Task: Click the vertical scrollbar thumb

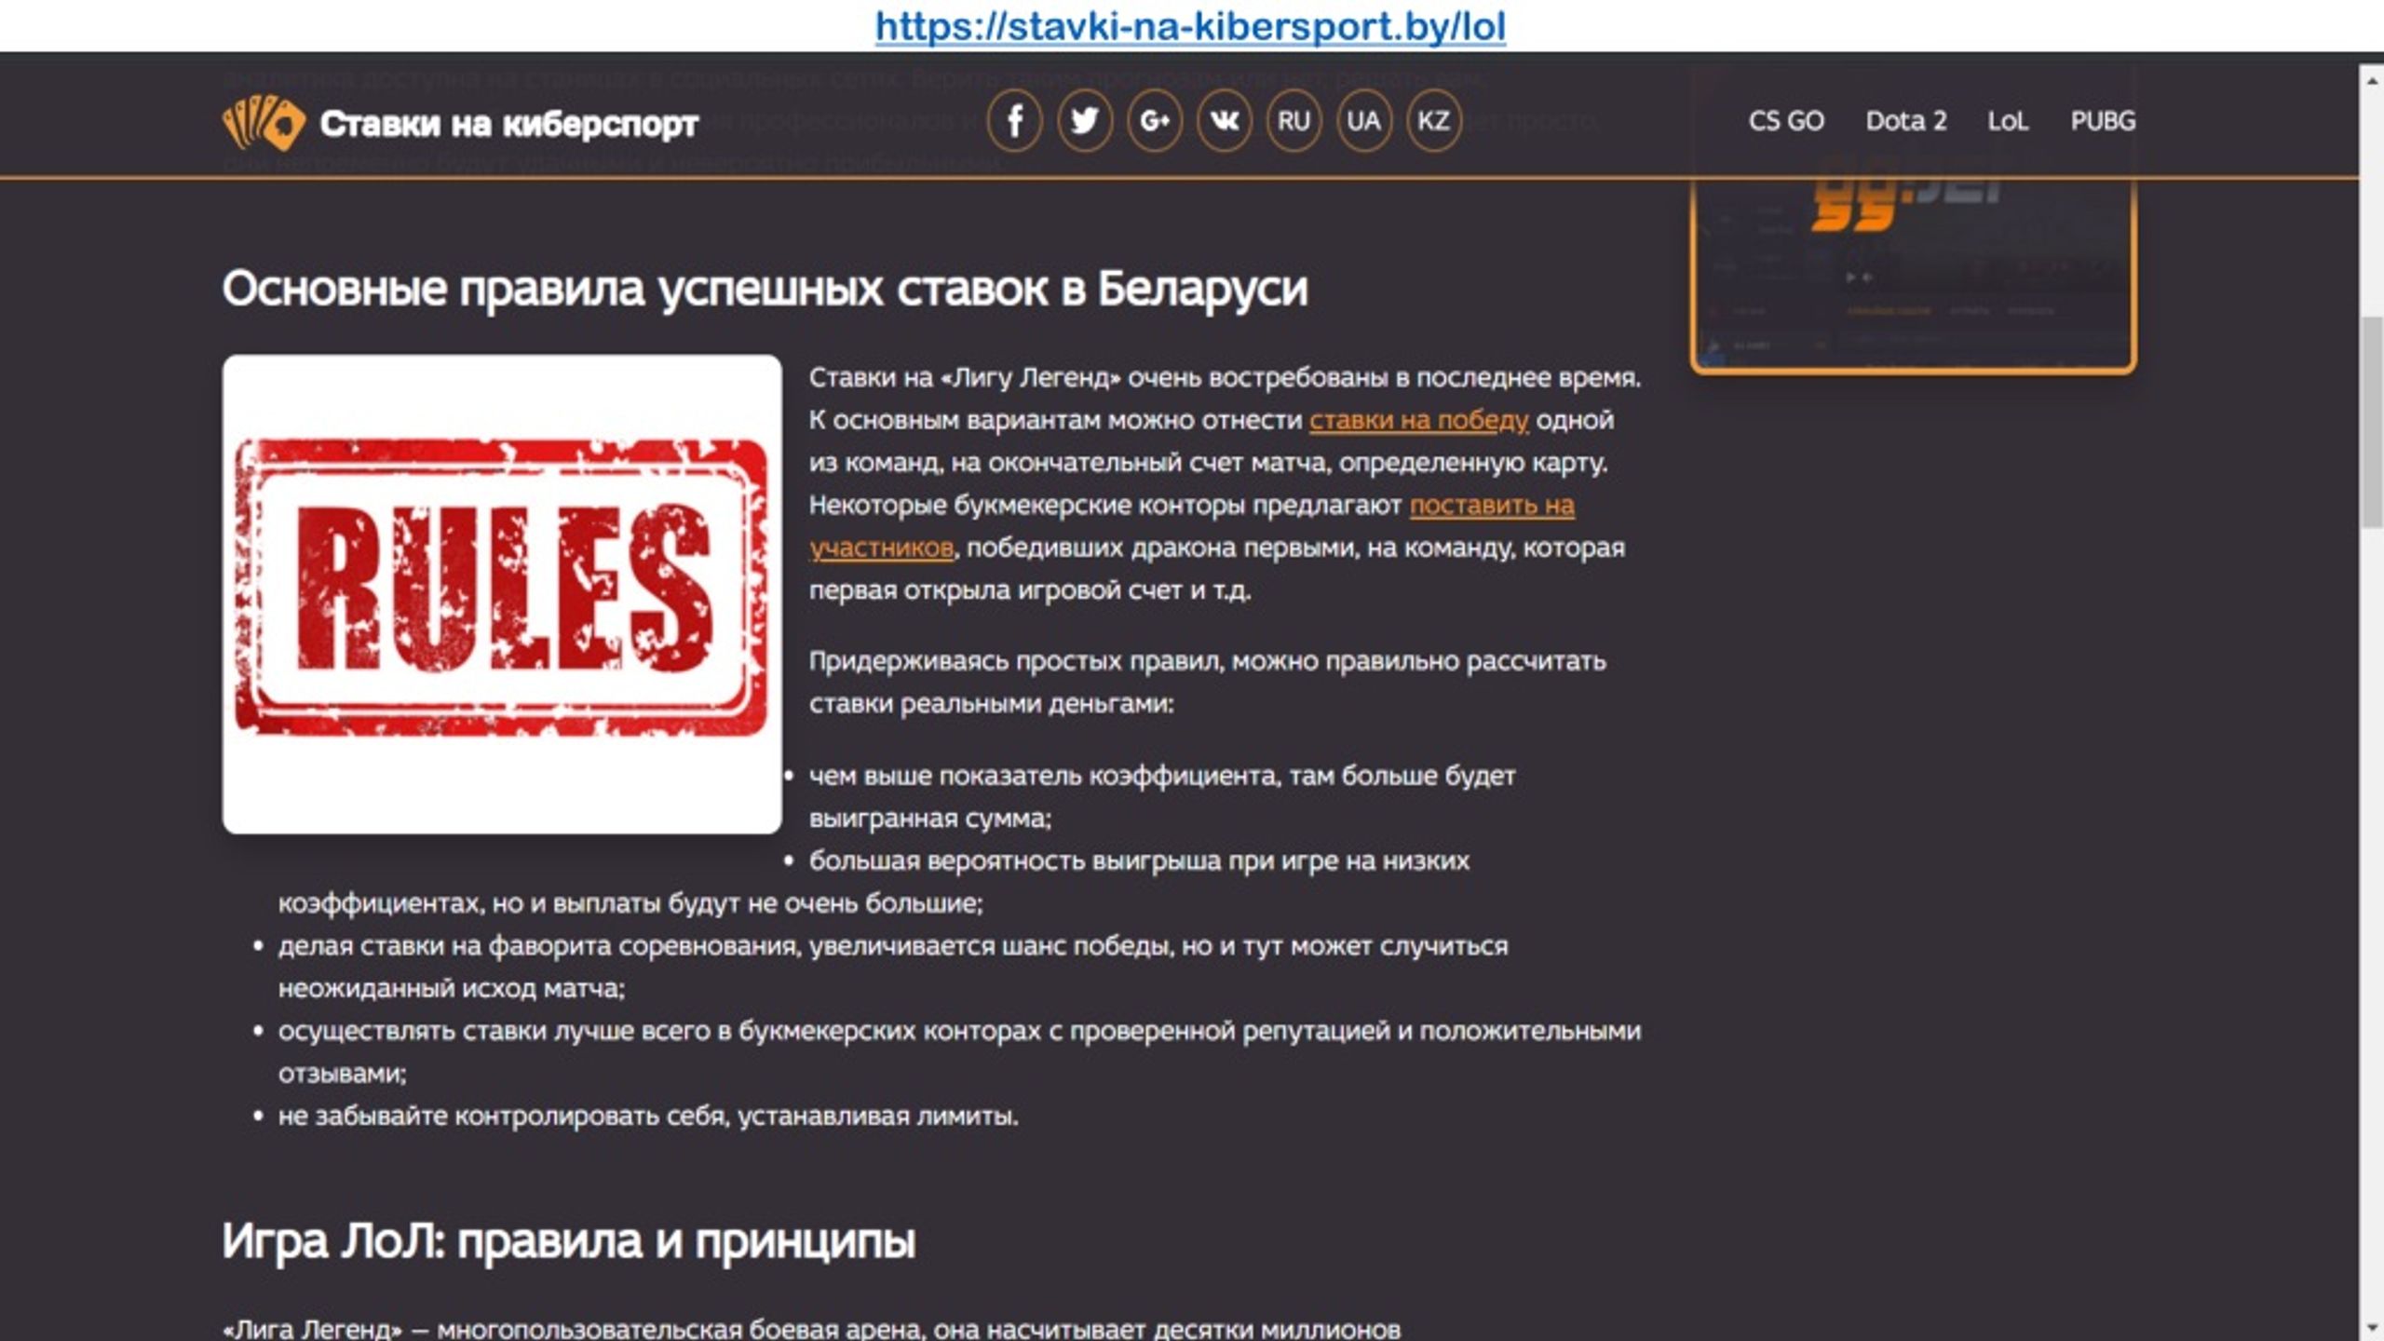Action: (x=2371, y=424)
